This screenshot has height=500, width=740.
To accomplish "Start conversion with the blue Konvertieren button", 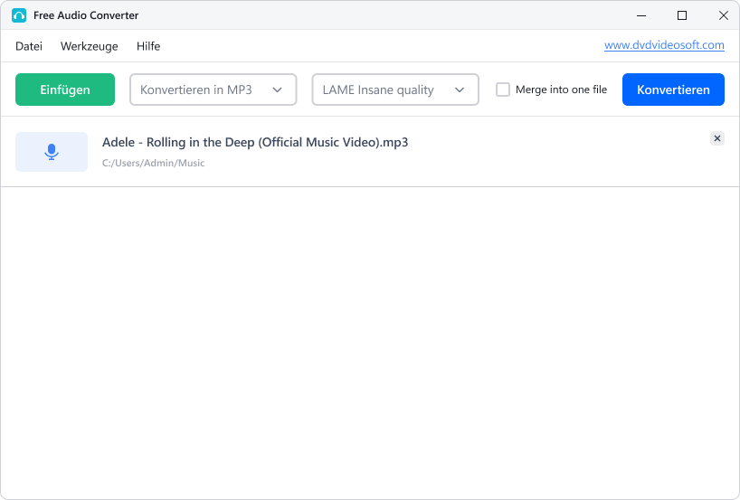I will [673, 90].
